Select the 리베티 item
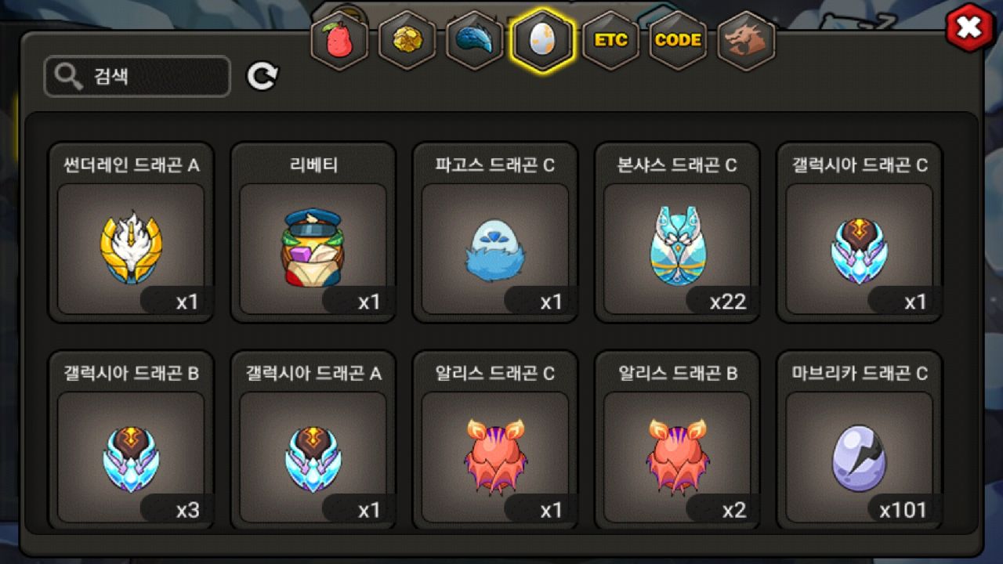Image resolution: width=1003 pixels, height=564 pixels. click(313, 232)
